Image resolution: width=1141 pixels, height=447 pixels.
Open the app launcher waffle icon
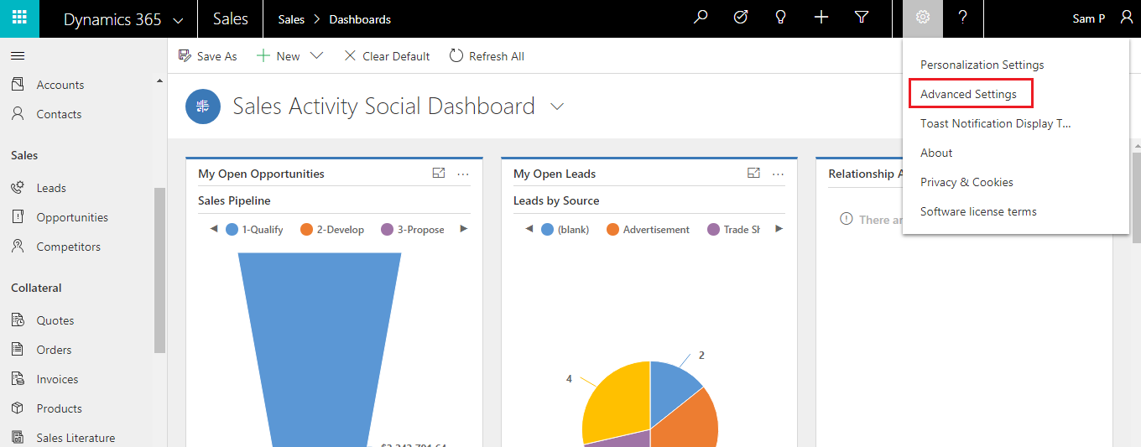pyautogui.click(x=19, y=18)
